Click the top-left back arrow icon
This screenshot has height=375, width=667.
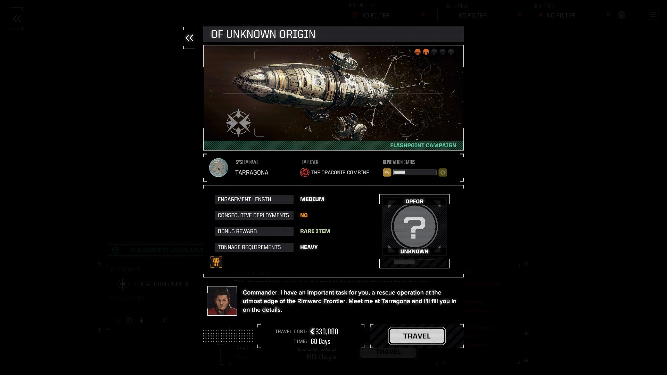(x=17, y=19)
